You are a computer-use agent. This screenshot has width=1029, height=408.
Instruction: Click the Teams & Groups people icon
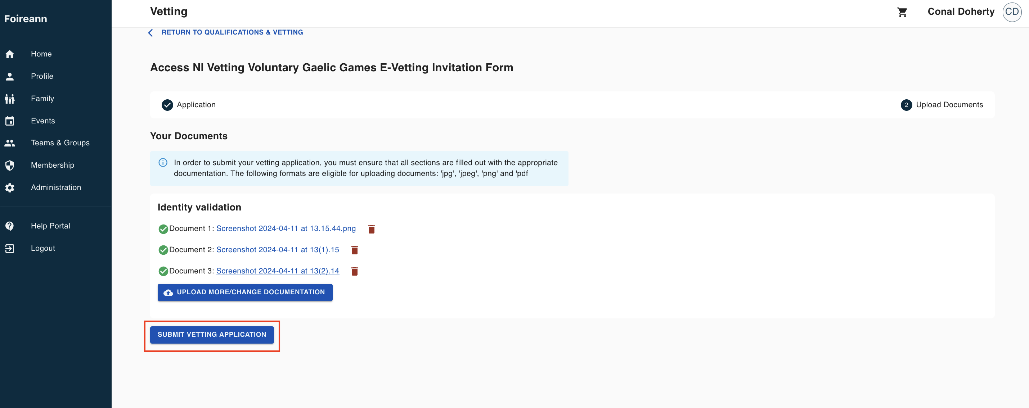10,143
